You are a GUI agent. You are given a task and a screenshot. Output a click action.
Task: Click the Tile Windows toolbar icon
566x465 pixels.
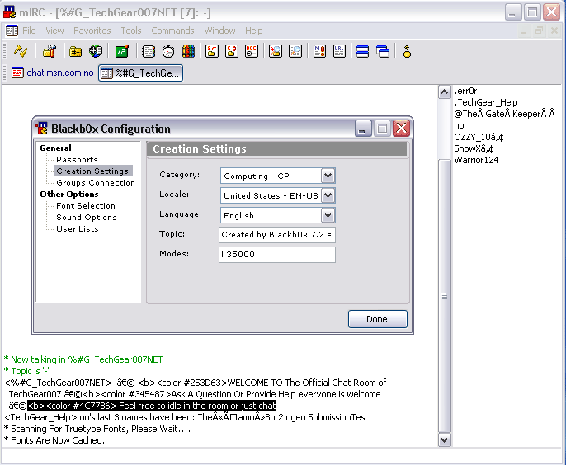[362, 51]
